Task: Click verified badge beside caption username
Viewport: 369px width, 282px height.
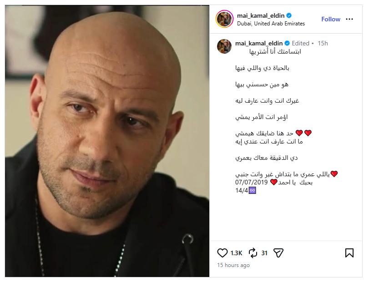Action: (287, 43)
